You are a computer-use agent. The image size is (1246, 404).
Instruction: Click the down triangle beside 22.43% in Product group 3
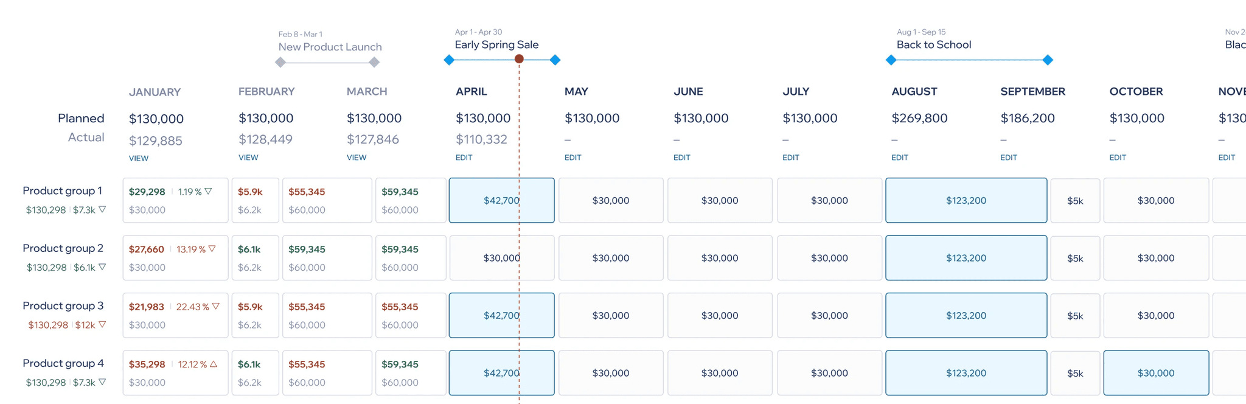[216, 307]
